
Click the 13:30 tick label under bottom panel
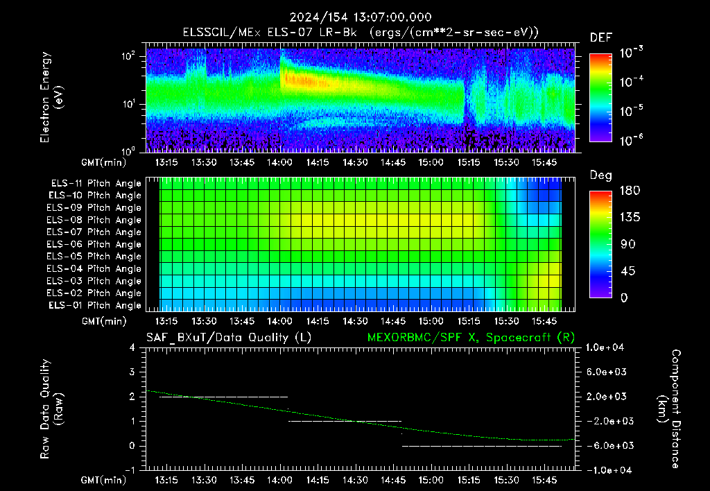tap(204, 480)
